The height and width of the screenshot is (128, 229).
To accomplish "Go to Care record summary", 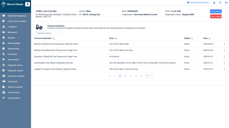I will (17, 21).
